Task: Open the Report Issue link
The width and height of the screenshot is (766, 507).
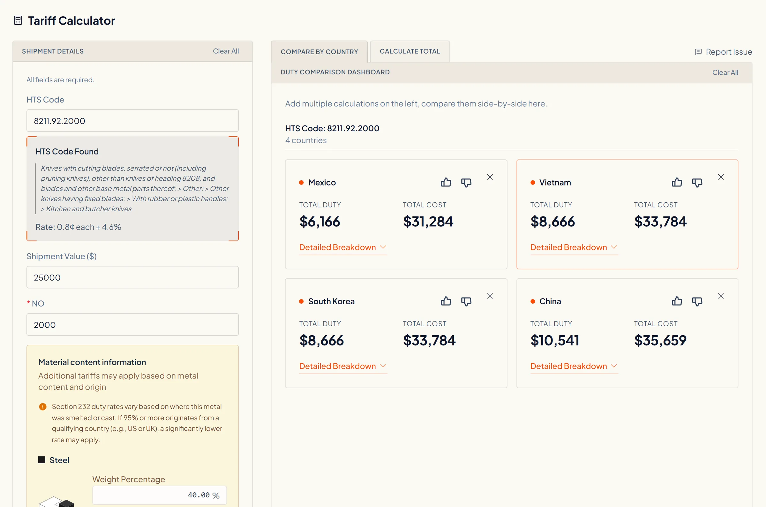Action: tap(723, 52)
